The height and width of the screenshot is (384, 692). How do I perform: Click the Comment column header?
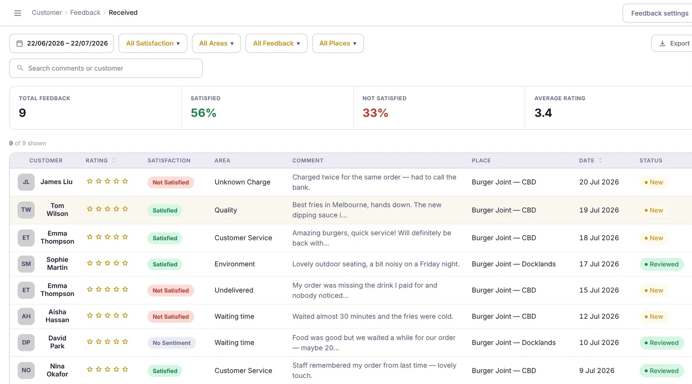[308, 161]
